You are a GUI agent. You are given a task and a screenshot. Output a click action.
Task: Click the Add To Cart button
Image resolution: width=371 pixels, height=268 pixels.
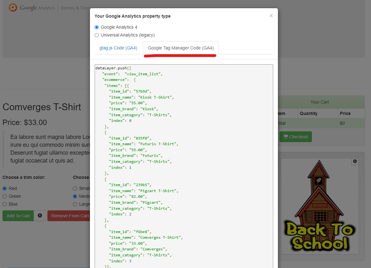[x=18, y=216]
